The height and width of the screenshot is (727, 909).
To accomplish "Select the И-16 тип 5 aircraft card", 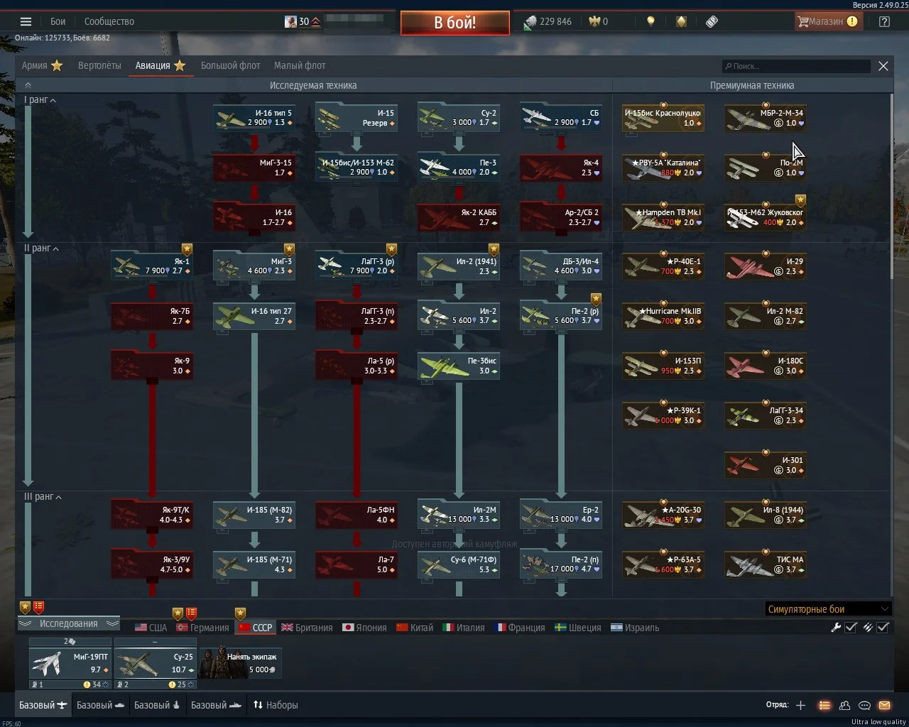I will 254,117.
